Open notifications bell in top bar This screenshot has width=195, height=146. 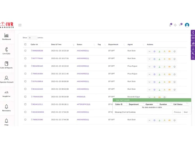[x=170, y=25]
